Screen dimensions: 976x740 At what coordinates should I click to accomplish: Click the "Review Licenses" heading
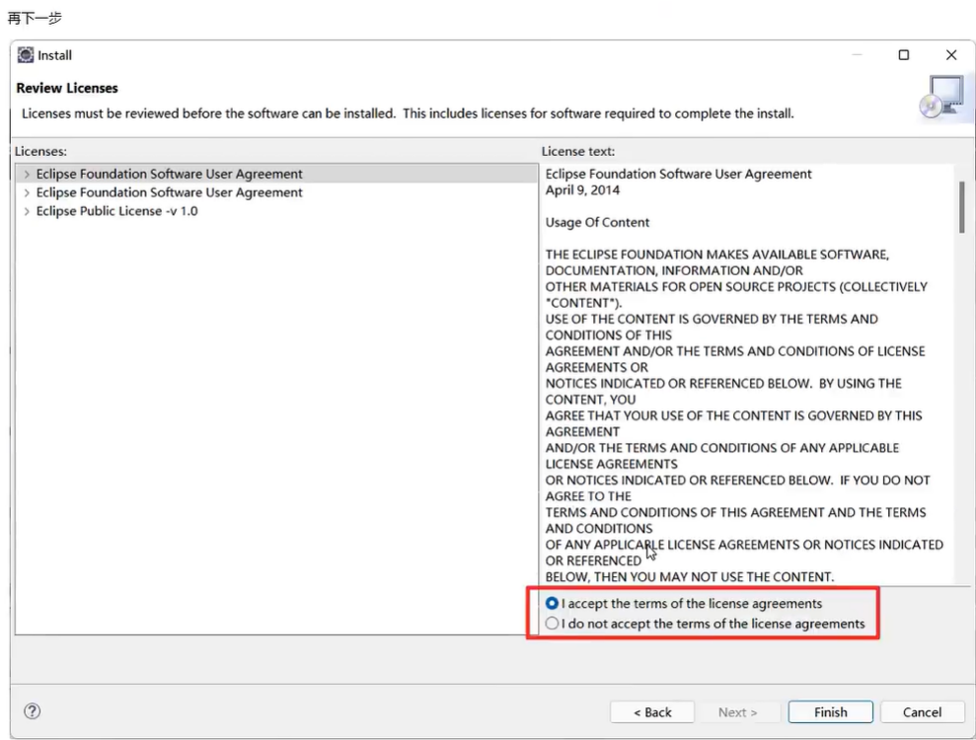[66, 88]
